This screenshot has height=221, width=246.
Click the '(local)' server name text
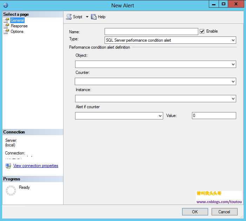point(10,145)
